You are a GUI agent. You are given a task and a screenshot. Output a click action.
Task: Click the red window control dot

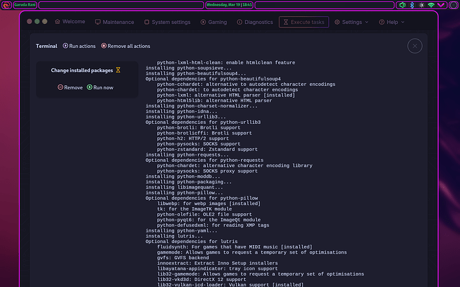pos(29,21)
